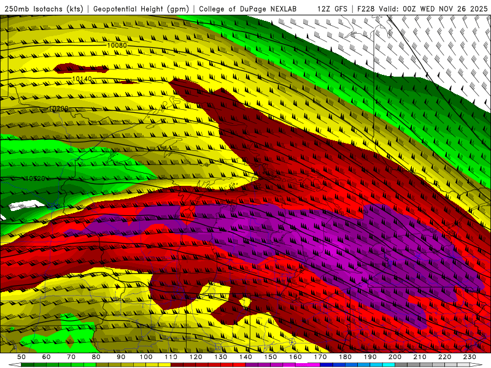491x368 pixels.
Task: Click the 120 value on the color scale
Action: pyautogui.click(x=196, y=357)
